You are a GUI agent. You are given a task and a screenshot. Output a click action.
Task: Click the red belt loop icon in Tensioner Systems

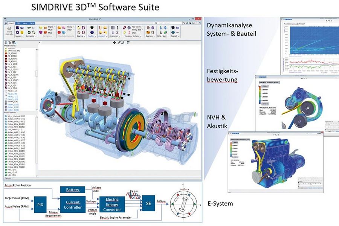click(x=125, y=27)
